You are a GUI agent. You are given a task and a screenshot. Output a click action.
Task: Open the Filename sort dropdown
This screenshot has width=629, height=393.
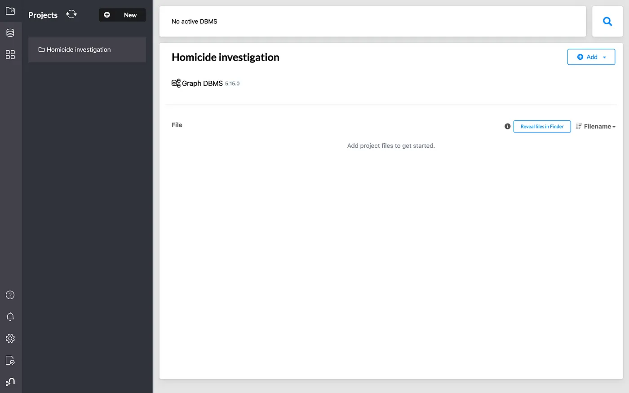[x=596, y=127]
